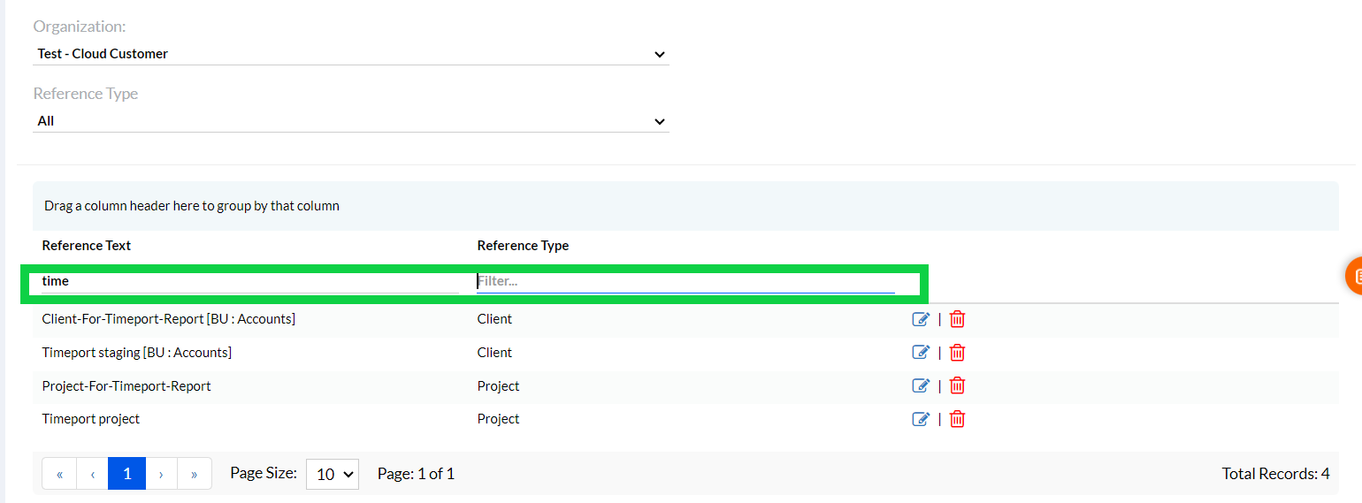Open the Organization dropdown
The height and width of the screenshot is (503, 1362).
(351, 54)
